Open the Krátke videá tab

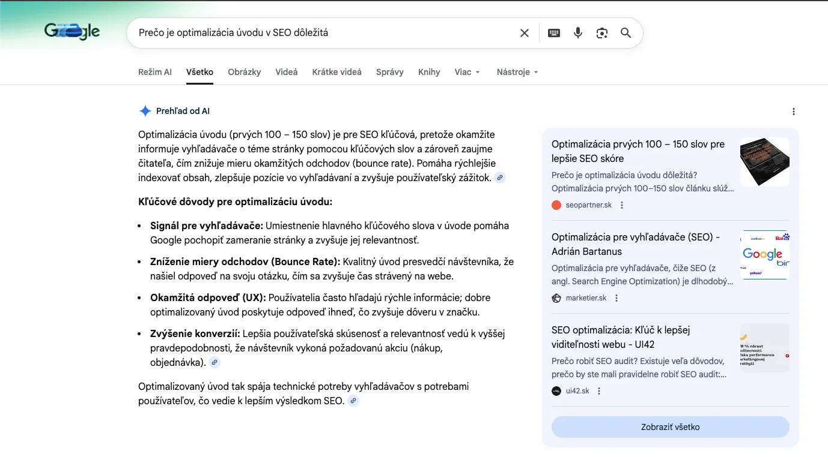point(336,72)
